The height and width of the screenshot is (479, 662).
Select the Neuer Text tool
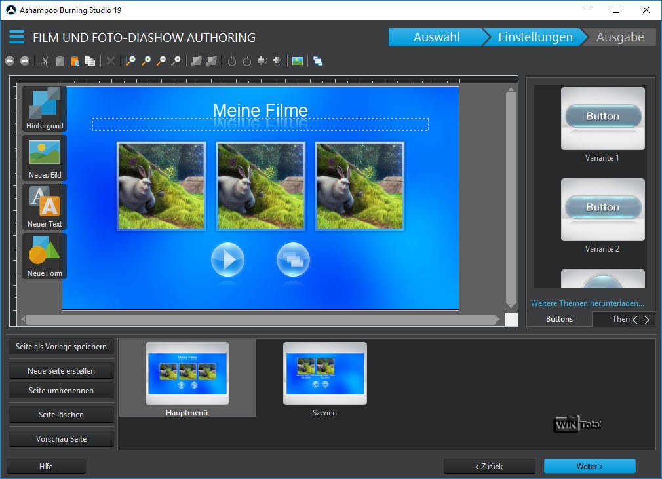click(45, 206)
